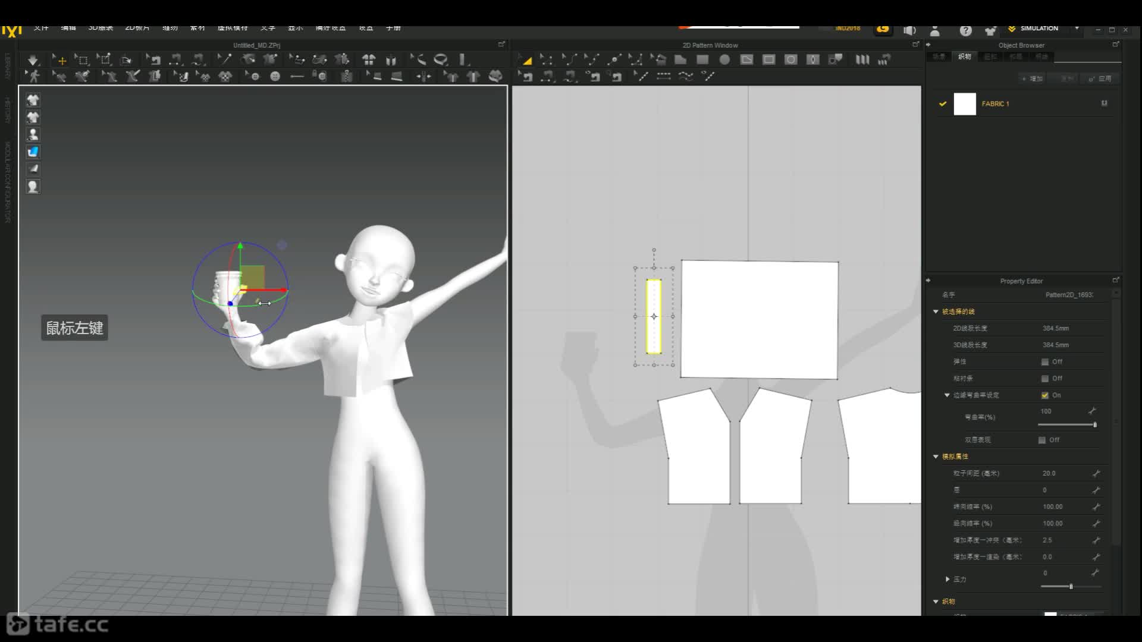Open the help question-mark icon
1142x642 pixels.
(x=965, y=30)
